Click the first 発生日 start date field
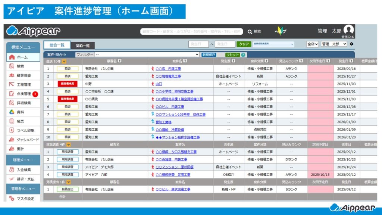382x215 pixels. 198,44
